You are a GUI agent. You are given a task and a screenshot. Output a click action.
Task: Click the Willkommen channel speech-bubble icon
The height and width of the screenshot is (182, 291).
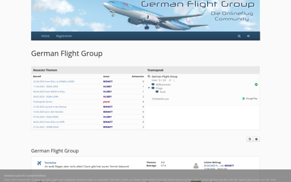click(153, 84)
